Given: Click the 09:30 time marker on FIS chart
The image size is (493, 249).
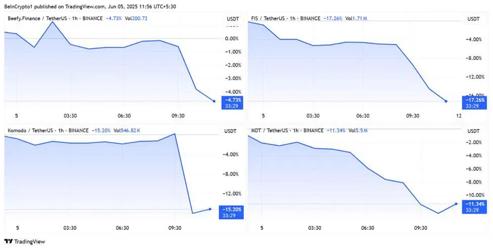Looking at the screenshot, I should [413, 115].
